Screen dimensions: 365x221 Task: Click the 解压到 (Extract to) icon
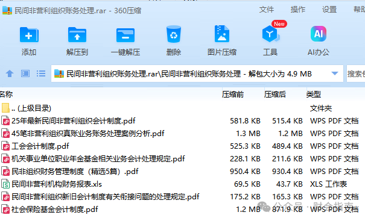pyautogui.click(x=77, y=35)
